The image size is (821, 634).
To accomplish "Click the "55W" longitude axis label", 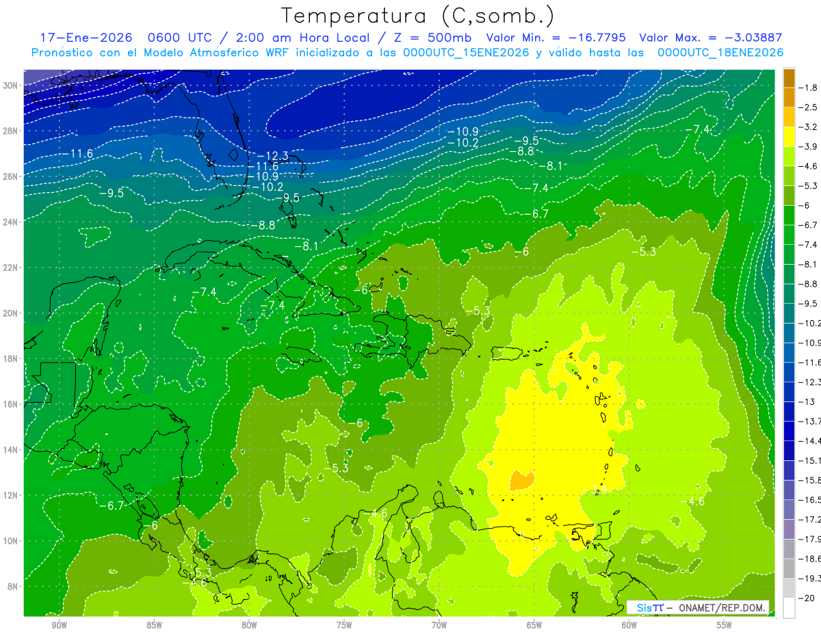I will click(724, 624).
